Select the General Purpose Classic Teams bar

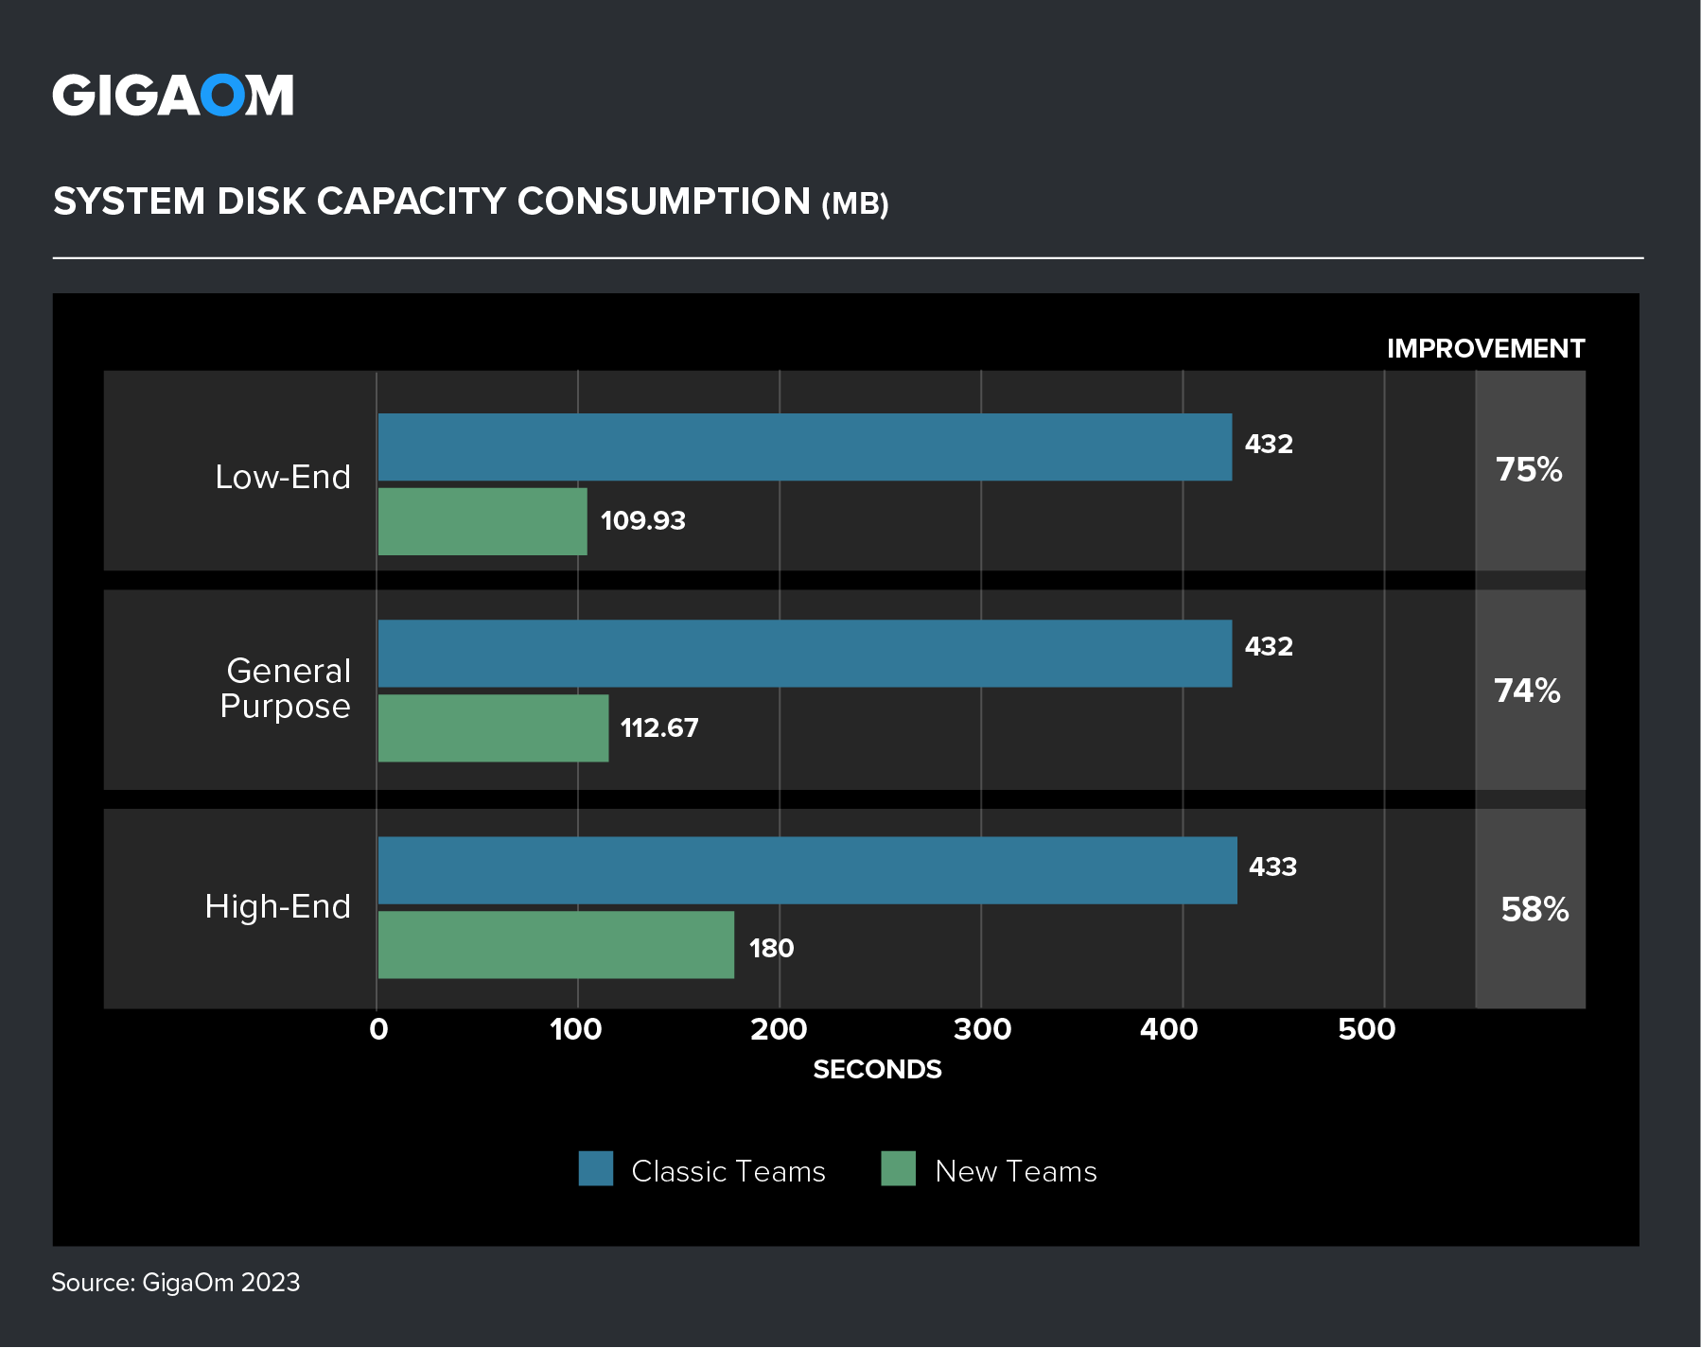pos(804,654)
